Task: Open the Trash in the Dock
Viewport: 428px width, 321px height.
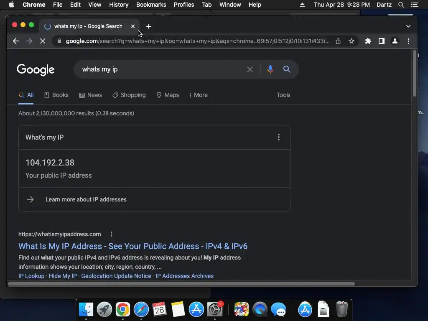Action: 341,309
